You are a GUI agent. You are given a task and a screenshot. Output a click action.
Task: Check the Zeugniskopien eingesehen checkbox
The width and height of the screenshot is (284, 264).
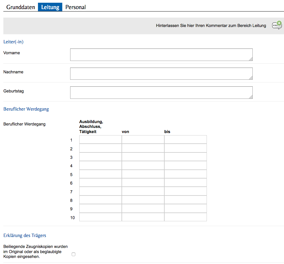pos(74,254)
